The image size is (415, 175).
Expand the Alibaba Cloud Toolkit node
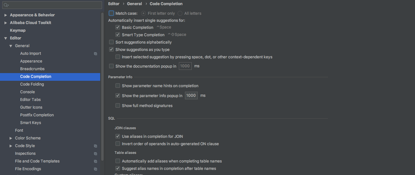[x=6, y=23]
